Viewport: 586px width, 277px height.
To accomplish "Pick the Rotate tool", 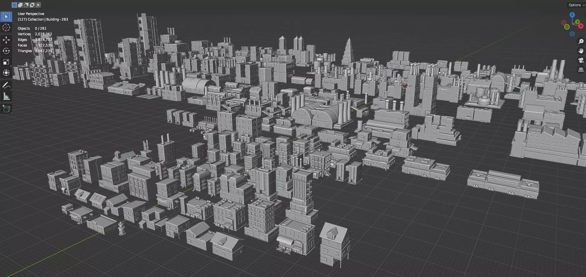I will [x=6, y=51].
